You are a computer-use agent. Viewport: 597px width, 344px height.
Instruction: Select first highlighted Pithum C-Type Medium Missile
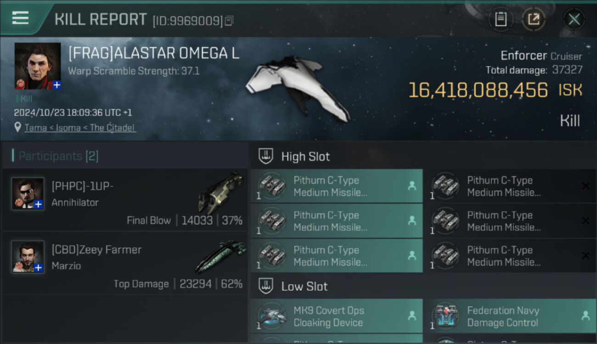[337, 186]
